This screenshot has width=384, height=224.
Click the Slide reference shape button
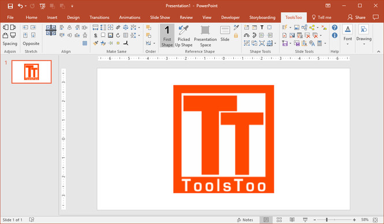tap(225, 33)
